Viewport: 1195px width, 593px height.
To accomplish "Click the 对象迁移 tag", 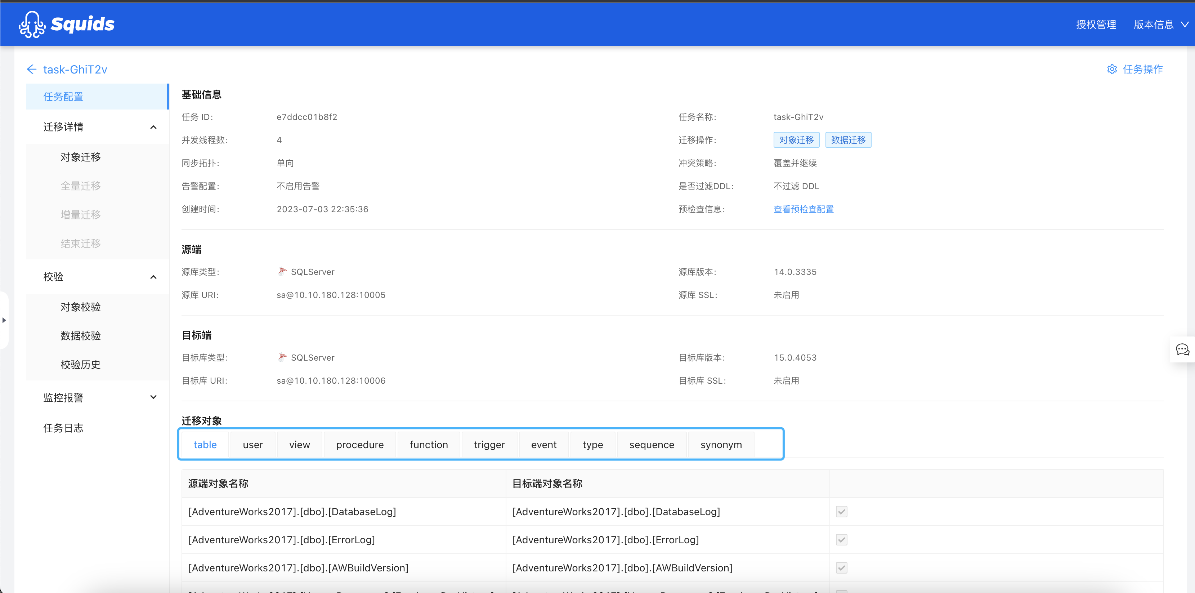I will click(796, 140).
